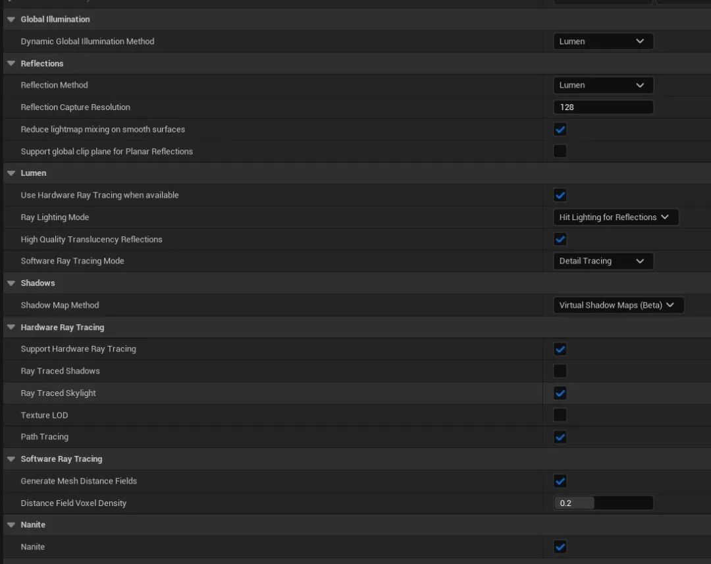Uncheck the Nanite checkbox
This screenshot has height=564, width=711.
[x=560, y=547]
